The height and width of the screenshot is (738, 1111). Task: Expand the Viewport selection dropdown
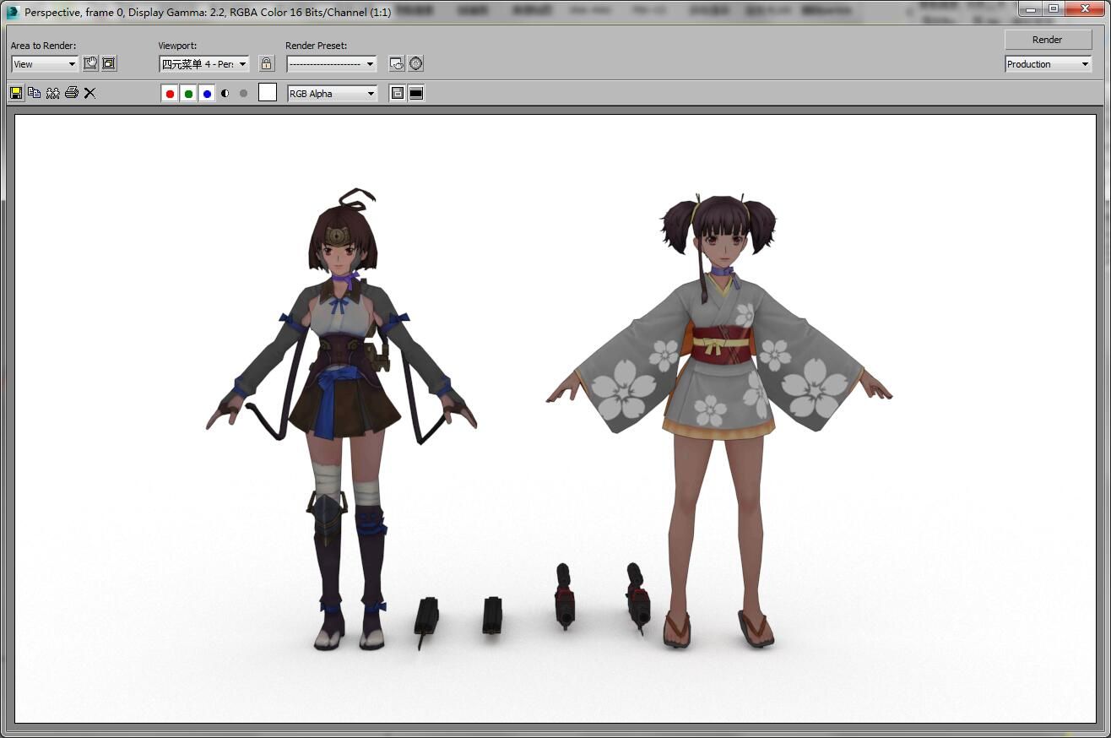(x=204, y=64)
